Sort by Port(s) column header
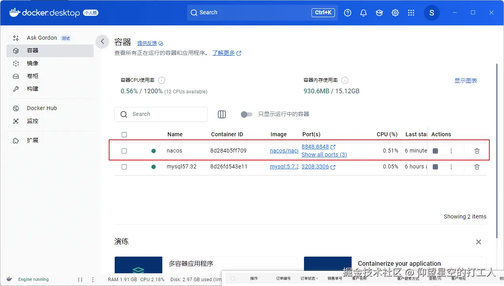 (312, 134)
